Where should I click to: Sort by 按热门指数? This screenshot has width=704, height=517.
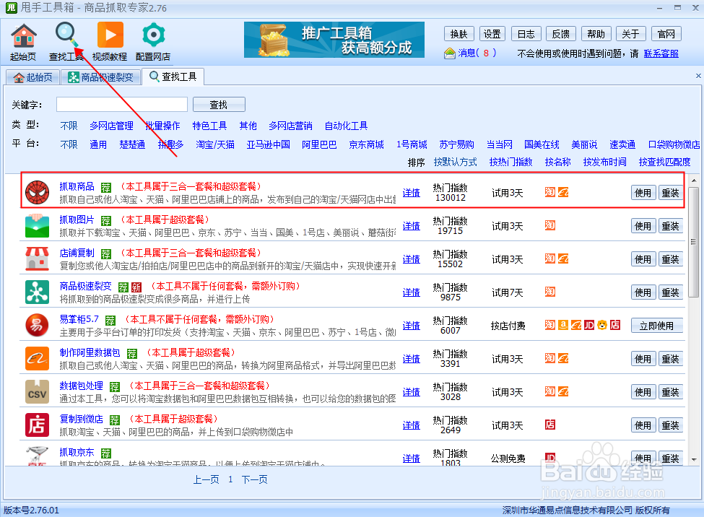(511, 162)
